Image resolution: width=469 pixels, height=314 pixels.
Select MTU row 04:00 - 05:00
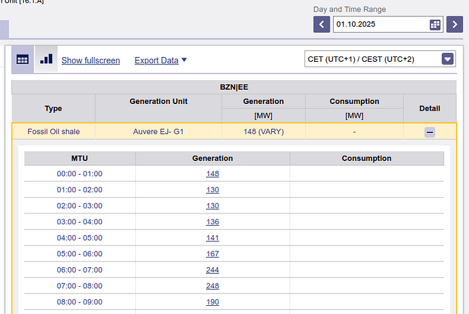pos(234,238)
